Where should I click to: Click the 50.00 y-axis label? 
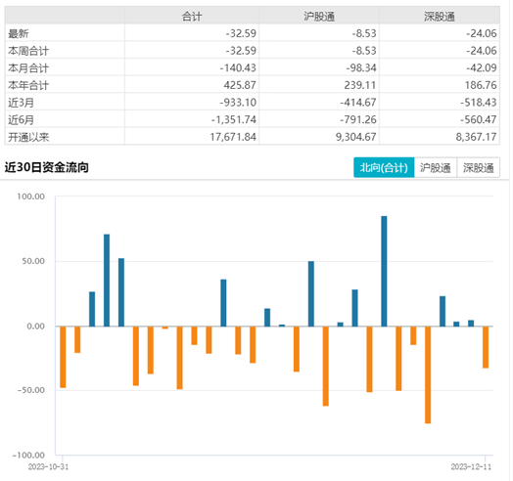tap(33, 261)
